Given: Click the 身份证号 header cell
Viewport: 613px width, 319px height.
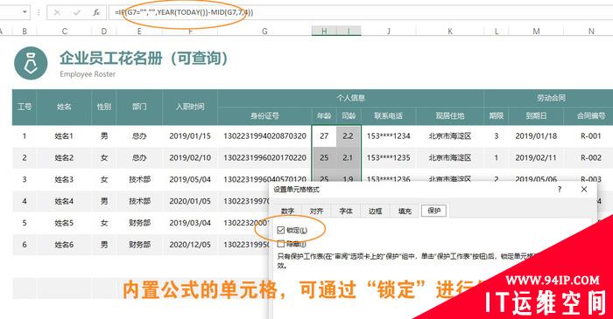Looking at the screenshot, I should (x=264, y=116).
